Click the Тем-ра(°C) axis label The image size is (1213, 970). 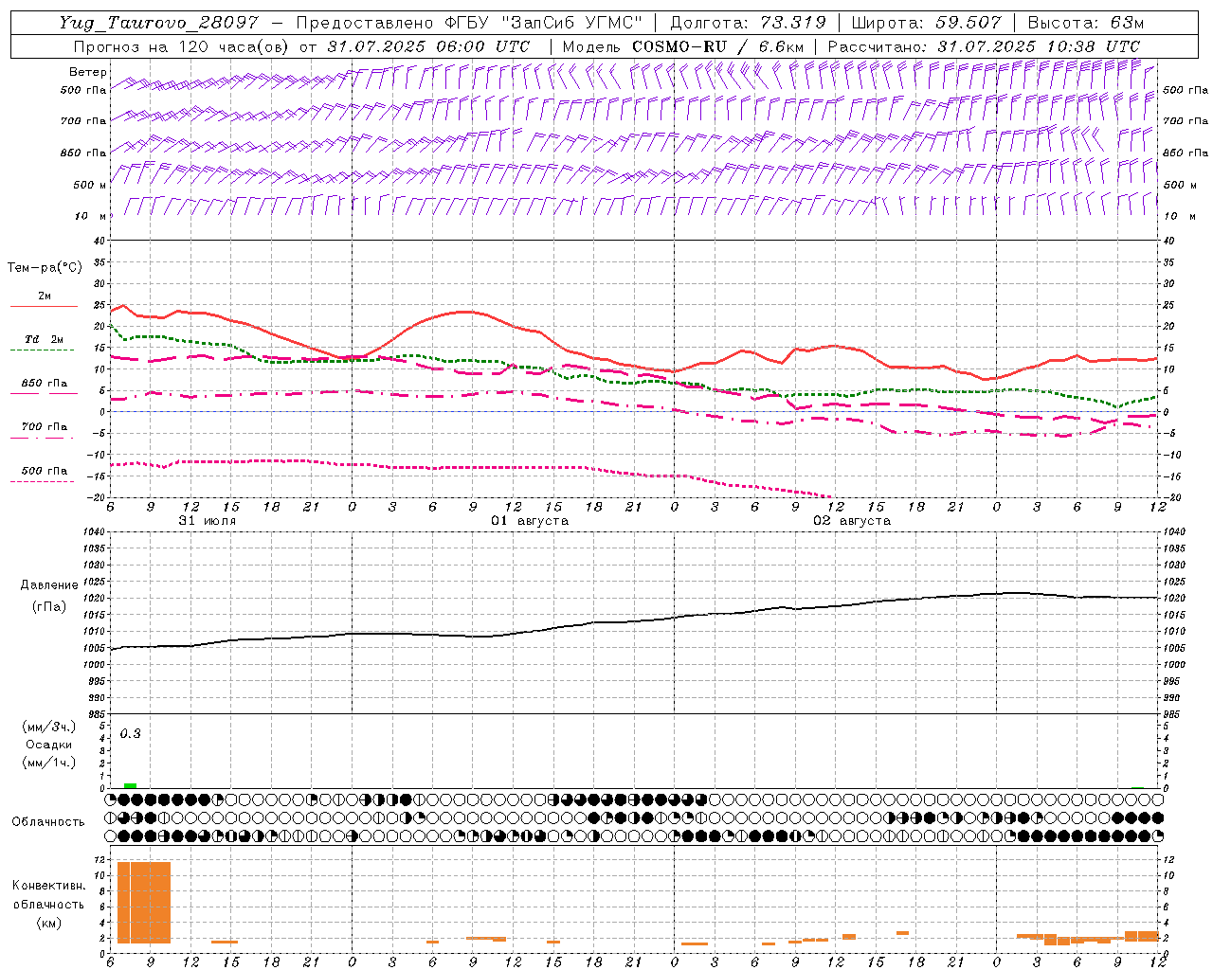pos(45,268)
